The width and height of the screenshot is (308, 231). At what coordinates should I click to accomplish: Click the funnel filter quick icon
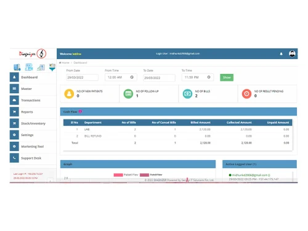click(x=52, y=67)
